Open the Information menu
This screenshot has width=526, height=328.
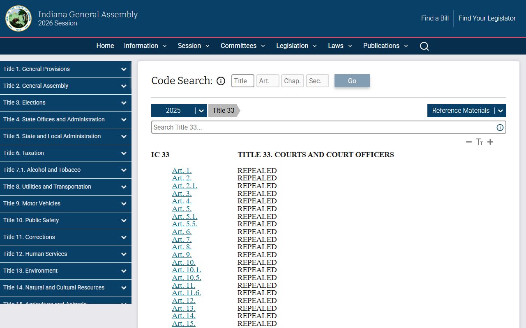pos(145,46)
